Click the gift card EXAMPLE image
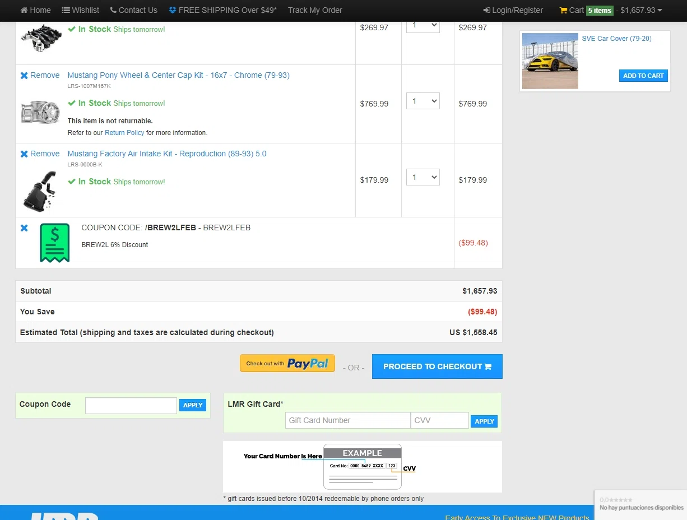Screen dimensions: 687x520 click(x=363, y=467)
